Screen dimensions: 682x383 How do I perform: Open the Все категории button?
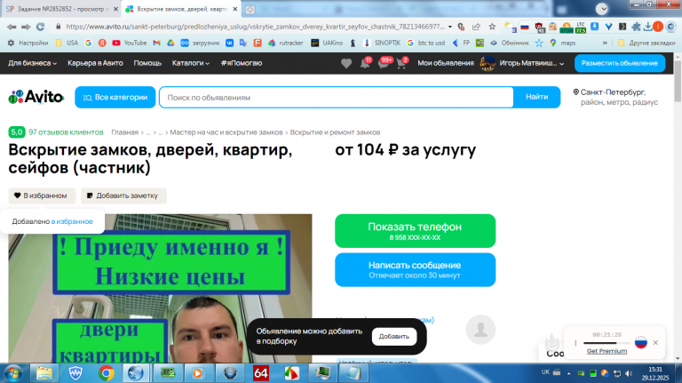115,98
